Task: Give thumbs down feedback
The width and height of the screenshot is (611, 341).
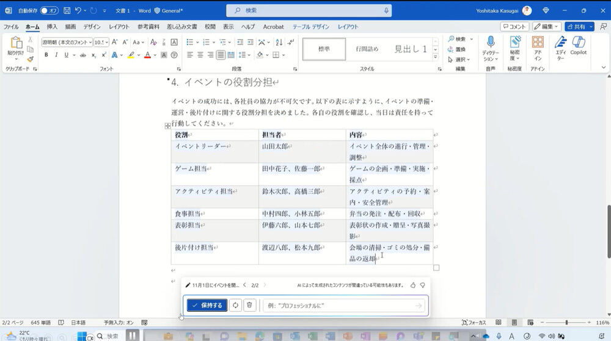Action: (422, 285)
